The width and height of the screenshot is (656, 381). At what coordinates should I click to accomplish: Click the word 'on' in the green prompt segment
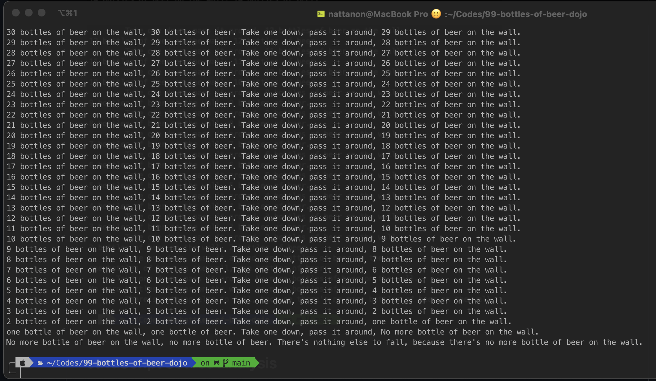click(x=205, y=363)
